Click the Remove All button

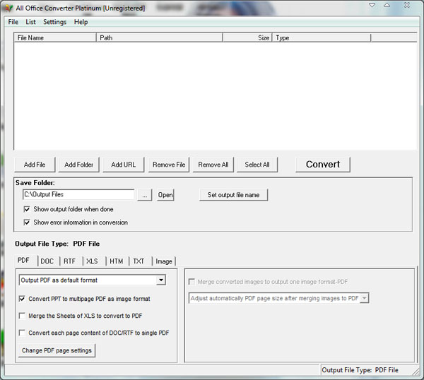click(213, 165)
